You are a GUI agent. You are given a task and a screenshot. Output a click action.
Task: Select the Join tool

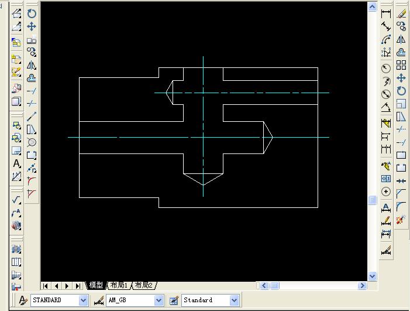(x=401, y=181)
